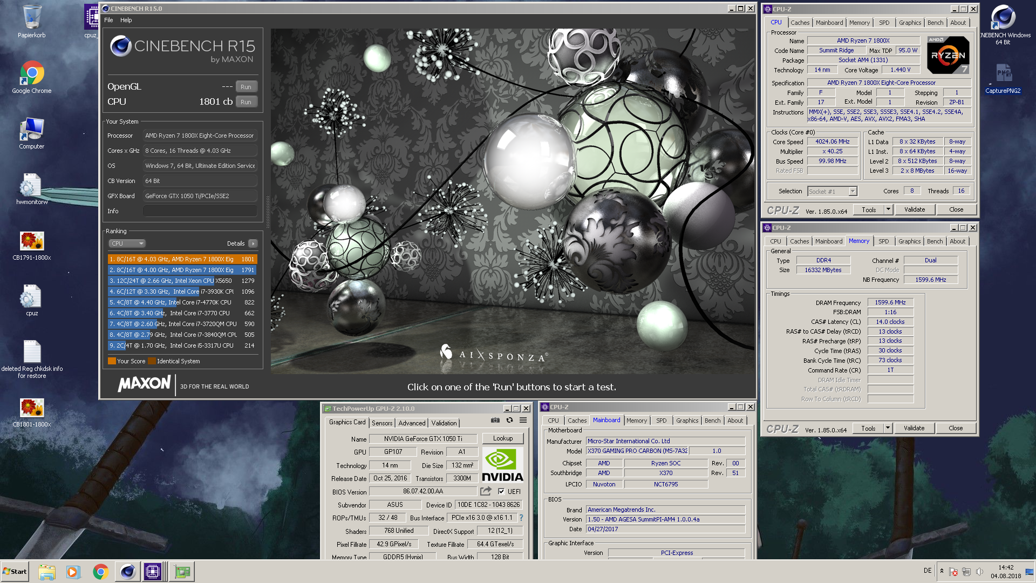Viewport: 1036px width, 583px height.
Task: Open the CB1801-1800x image file icon
Action: coord(32,412)
